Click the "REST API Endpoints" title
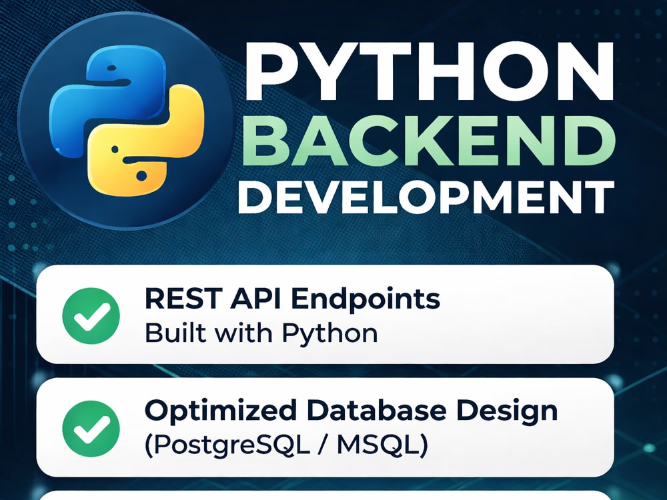This screenshot has height=500, width=667. click(x=292, y=299)
